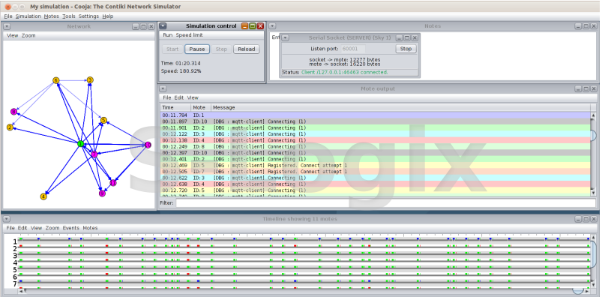The height and width of the screenshot is (297, 602).
Task: Open View menu in Mote output panel
Action: pos(193,97)
